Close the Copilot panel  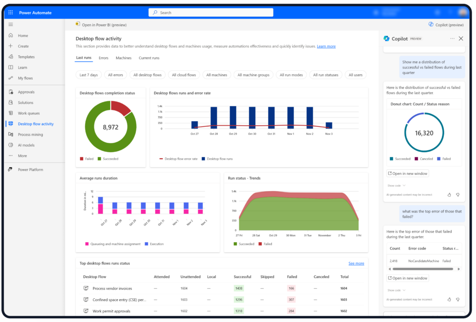(x=461, y=39)
